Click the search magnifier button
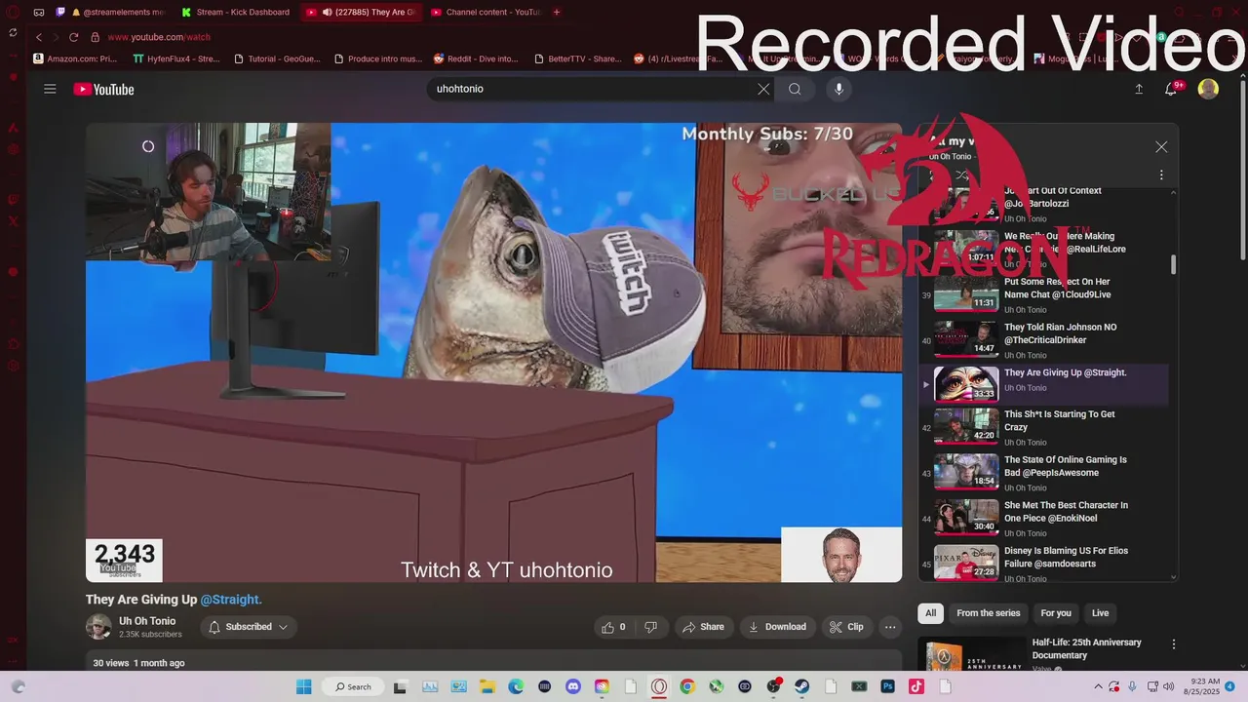This screenshot has height=702, width=1248. click(795, 89)
